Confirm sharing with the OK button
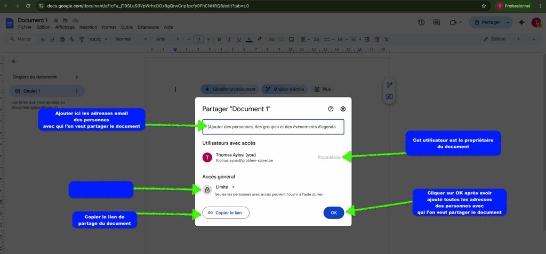 pyautogui.click(x=333, y=212)
